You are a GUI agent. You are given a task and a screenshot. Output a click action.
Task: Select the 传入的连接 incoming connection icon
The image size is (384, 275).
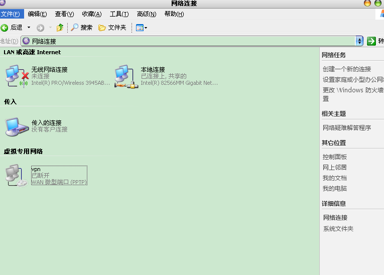coord(16,126)
